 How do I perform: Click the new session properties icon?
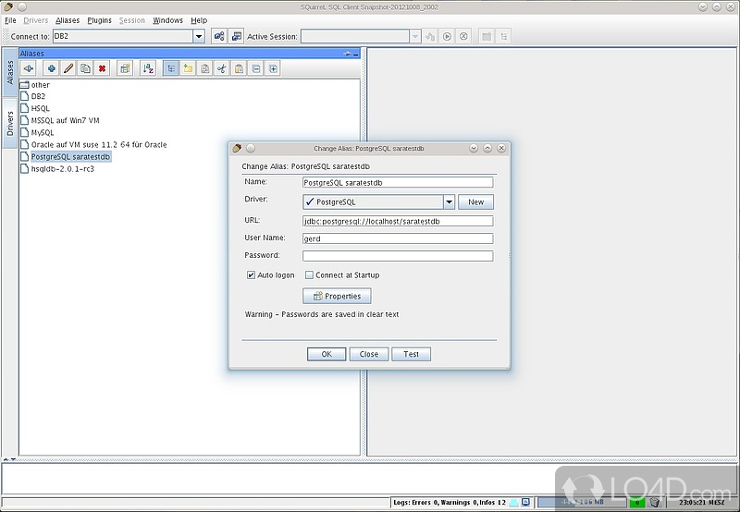[237, 36]
